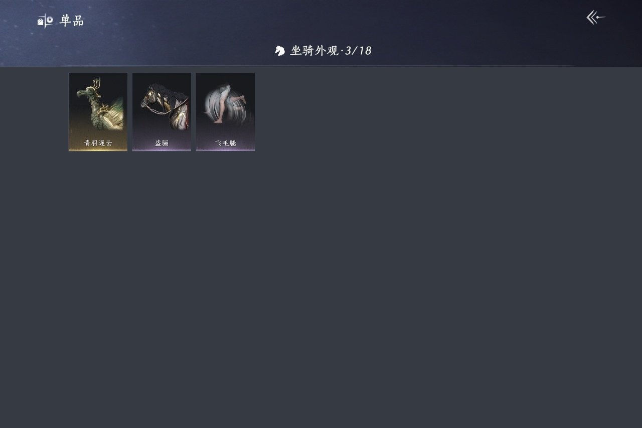Screen dimensions: 642x428
Task: Click the 单品 wardrobe icon
Action: point(45,21)
